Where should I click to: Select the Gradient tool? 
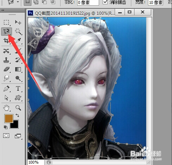tap(18, 69)
